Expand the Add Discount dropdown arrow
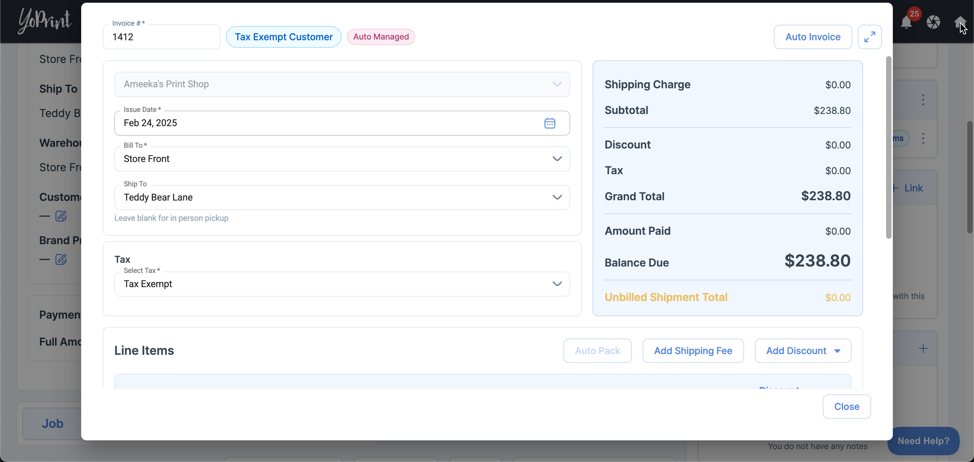The width and height of the screenshot is (974, 462). (837, 351)
